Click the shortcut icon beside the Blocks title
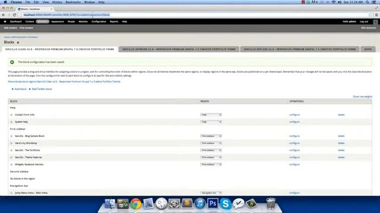This screenshot has height=213, width=380. tap(18, 43)
